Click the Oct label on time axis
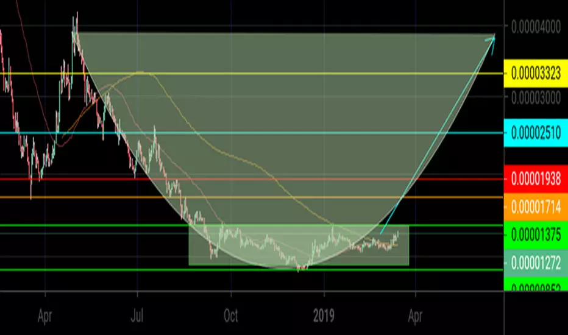The width and height of the screenshot is (568, 335). pyautogui.click(x=231, y=316)
